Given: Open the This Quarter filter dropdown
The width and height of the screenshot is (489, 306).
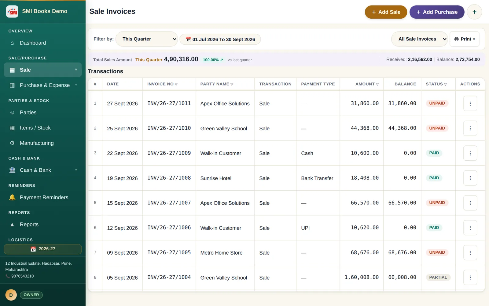Looking at the screenshot, I should pyautogui.click(x=147, y=39).
